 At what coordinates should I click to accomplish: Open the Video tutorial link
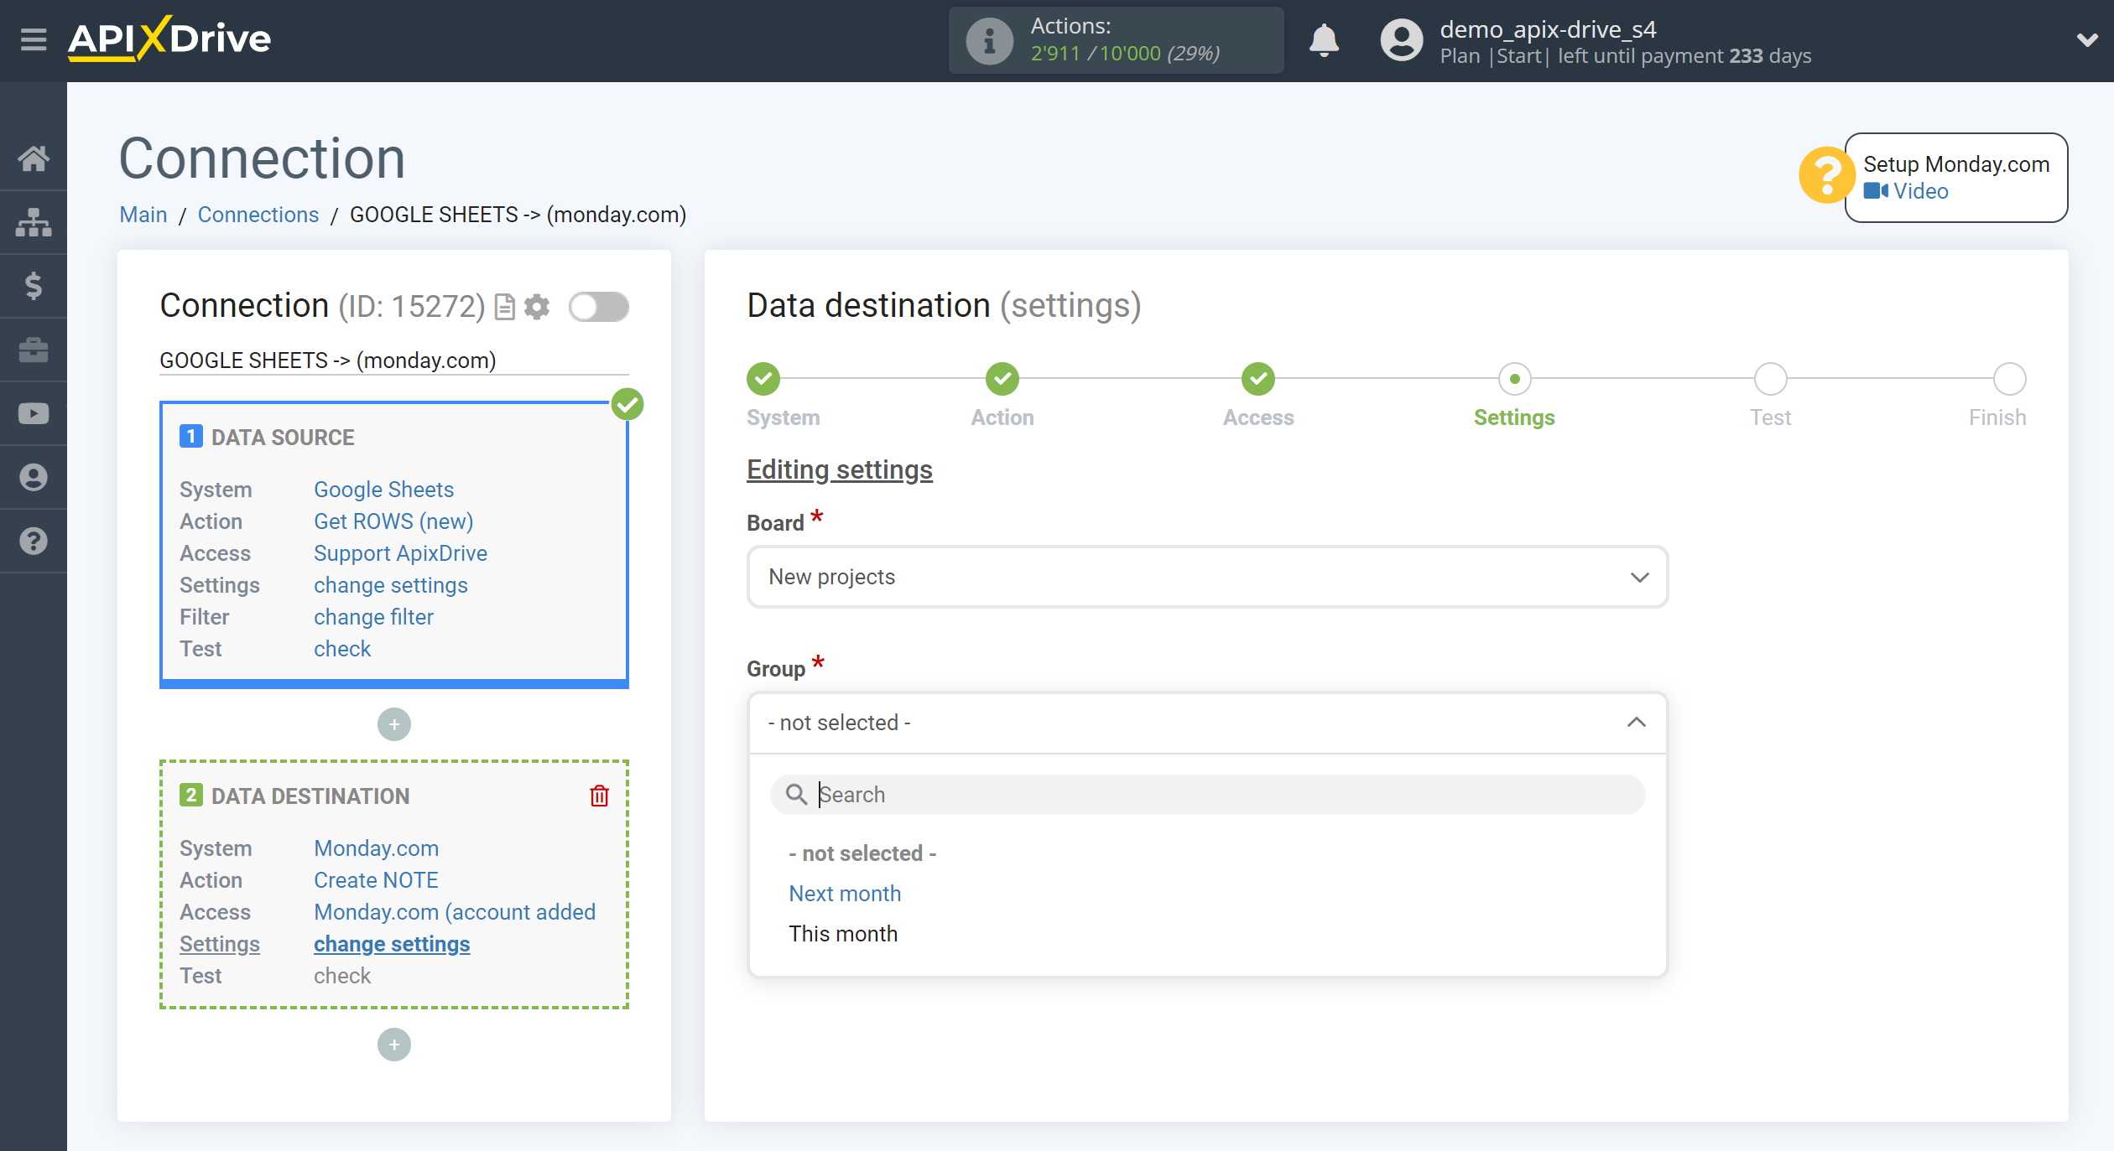(1920, 191)
